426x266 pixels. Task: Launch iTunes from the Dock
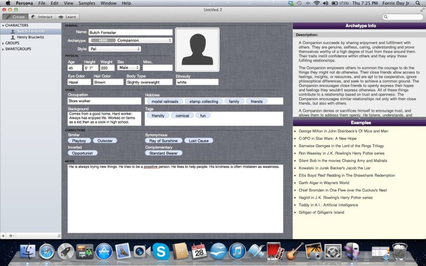coord(237,251)
